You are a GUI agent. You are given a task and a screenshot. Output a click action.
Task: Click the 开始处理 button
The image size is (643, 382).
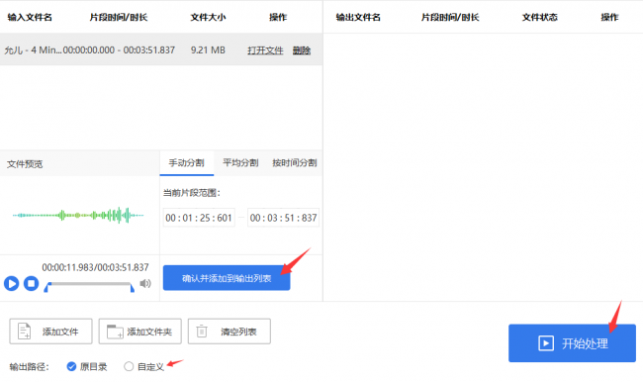pos(572,343)
